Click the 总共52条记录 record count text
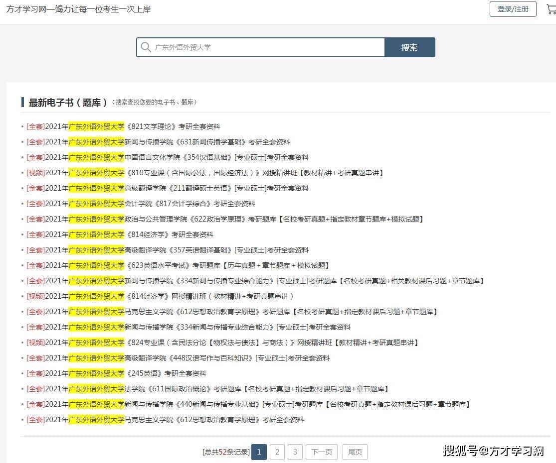556x463 pixels. (x=226, y=452)
